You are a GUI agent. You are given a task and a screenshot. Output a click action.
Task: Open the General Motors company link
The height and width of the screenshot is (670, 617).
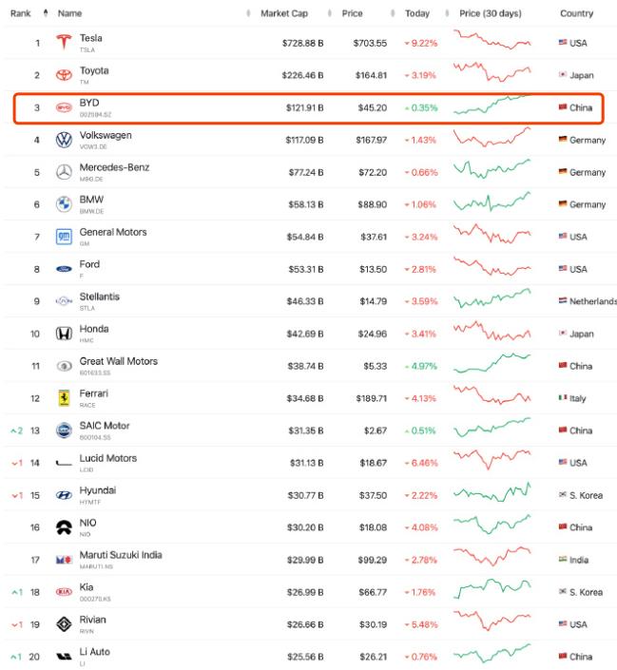[113, 232]
